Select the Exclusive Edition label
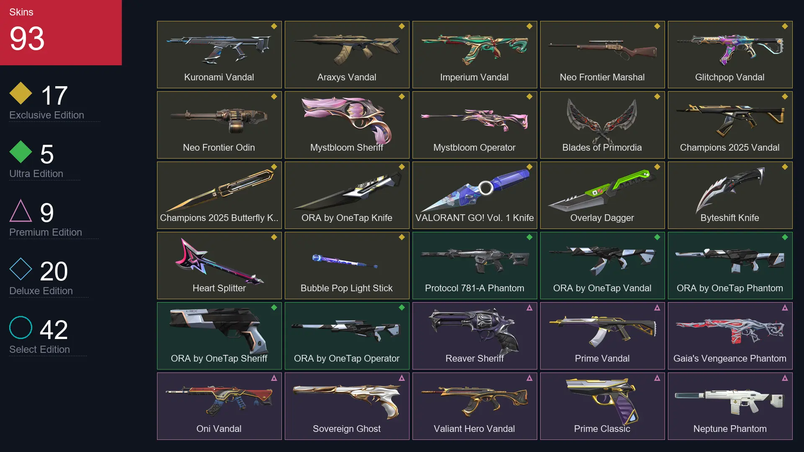This screenshot has height=452, width=804. click(x=46, y=115)
